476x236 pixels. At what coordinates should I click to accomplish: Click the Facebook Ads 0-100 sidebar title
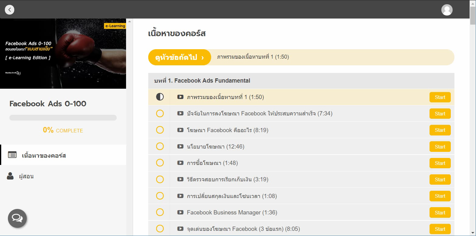pos(48,104)
